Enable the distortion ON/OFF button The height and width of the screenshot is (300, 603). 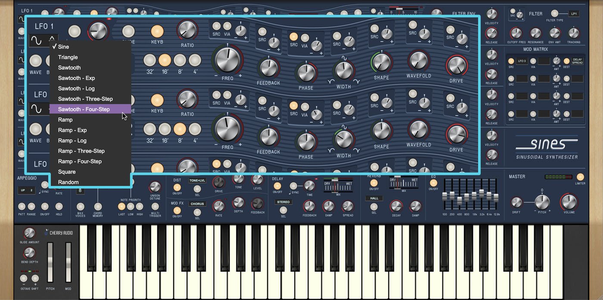point(177,188)
